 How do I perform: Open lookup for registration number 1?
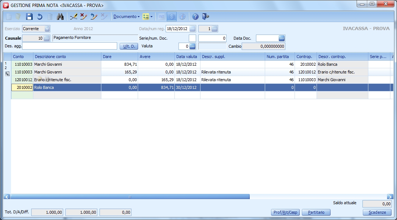point(214,29)
